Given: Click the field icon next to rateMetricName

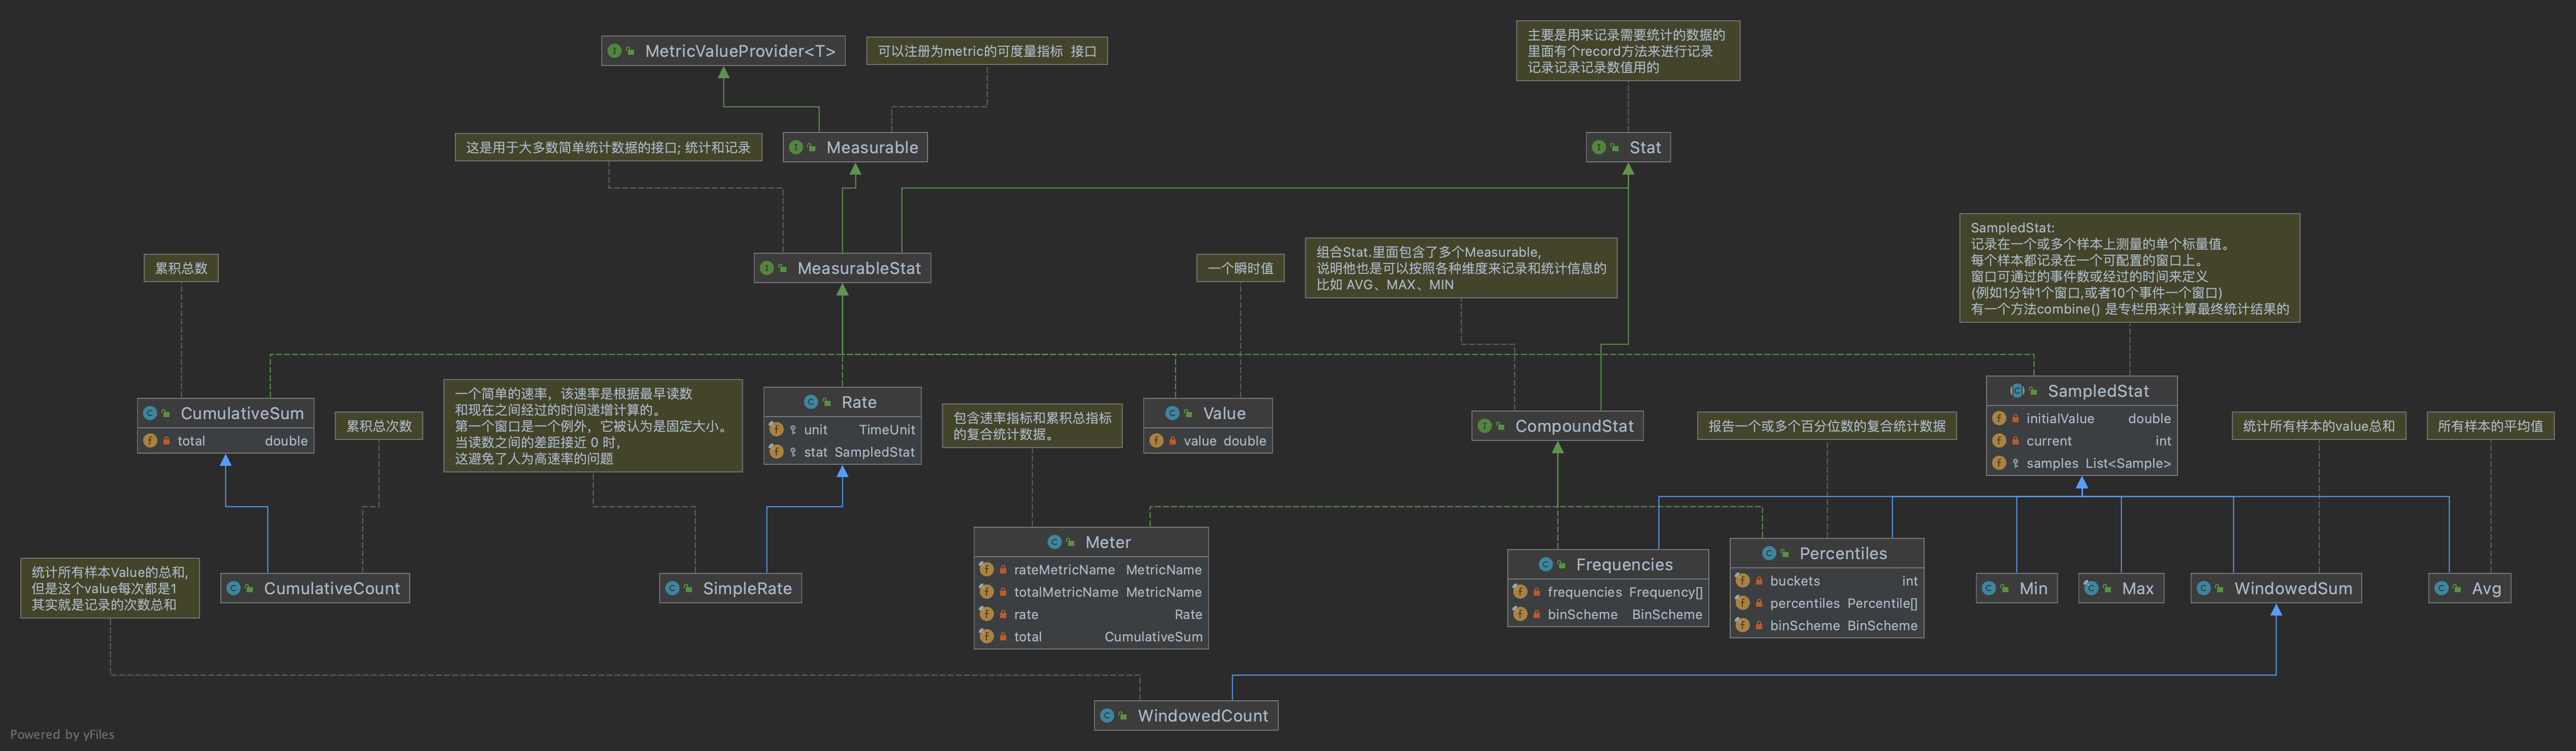Looking at the screenshot, I should point(986,570).
